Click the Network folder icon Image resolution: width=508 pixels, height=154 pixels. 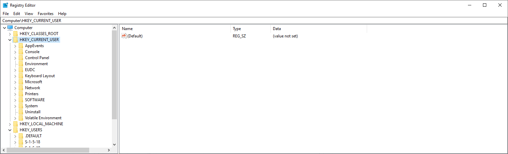(x=21, y=88)
